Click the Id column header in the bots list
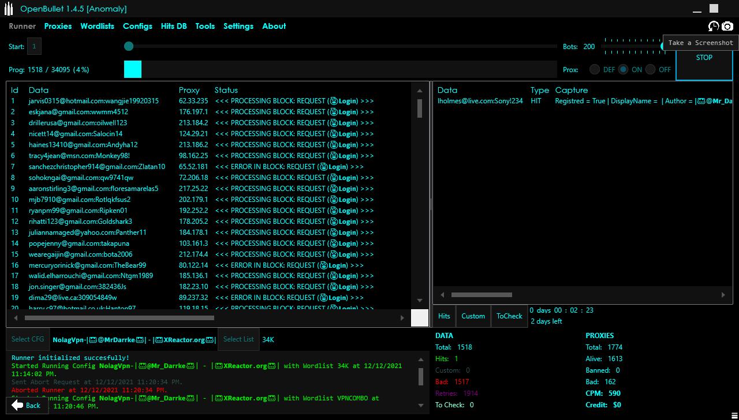 coord(15,90)
